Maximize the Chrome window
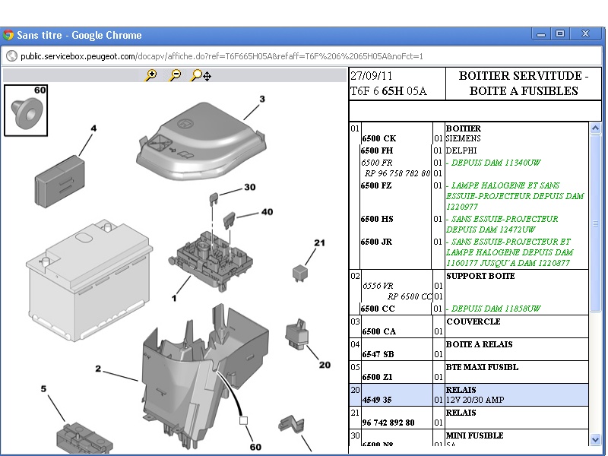Screen dimensions: 608x456 pos(560,34)
